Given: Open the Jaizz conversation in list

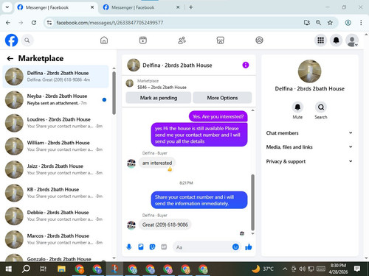Looking at the screenshot, I should (55, 169).
